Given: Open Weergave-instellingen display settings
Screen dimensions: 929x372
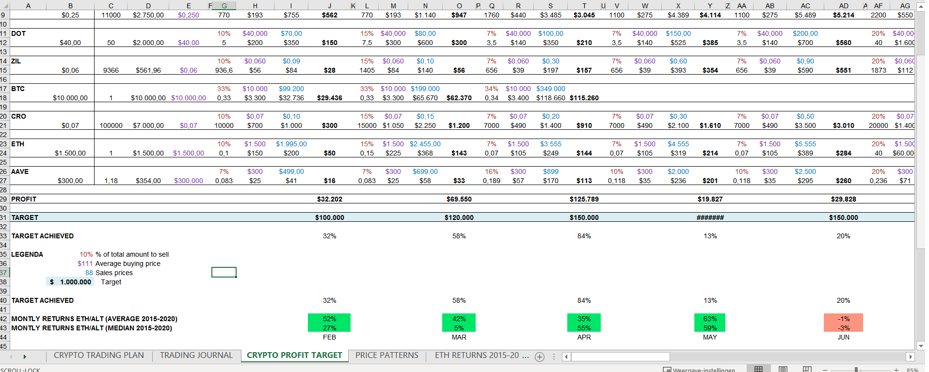Looking at the screenshot, I should tap(699, 370).
